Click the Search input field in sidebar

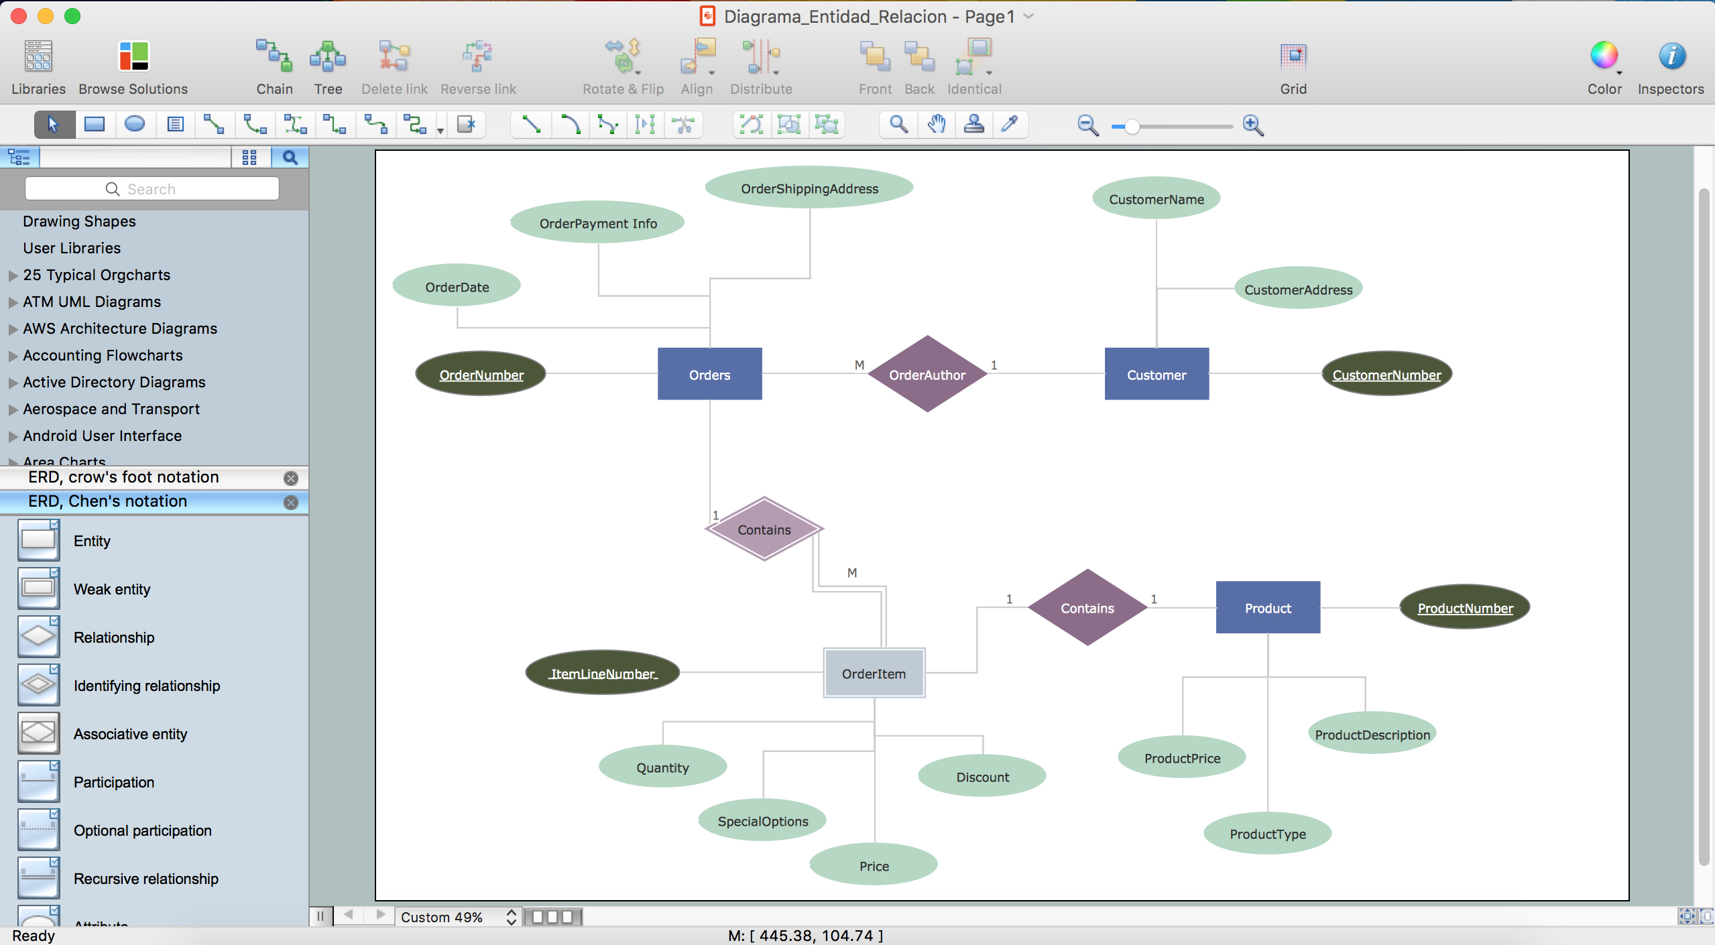(x=152, y=188)
